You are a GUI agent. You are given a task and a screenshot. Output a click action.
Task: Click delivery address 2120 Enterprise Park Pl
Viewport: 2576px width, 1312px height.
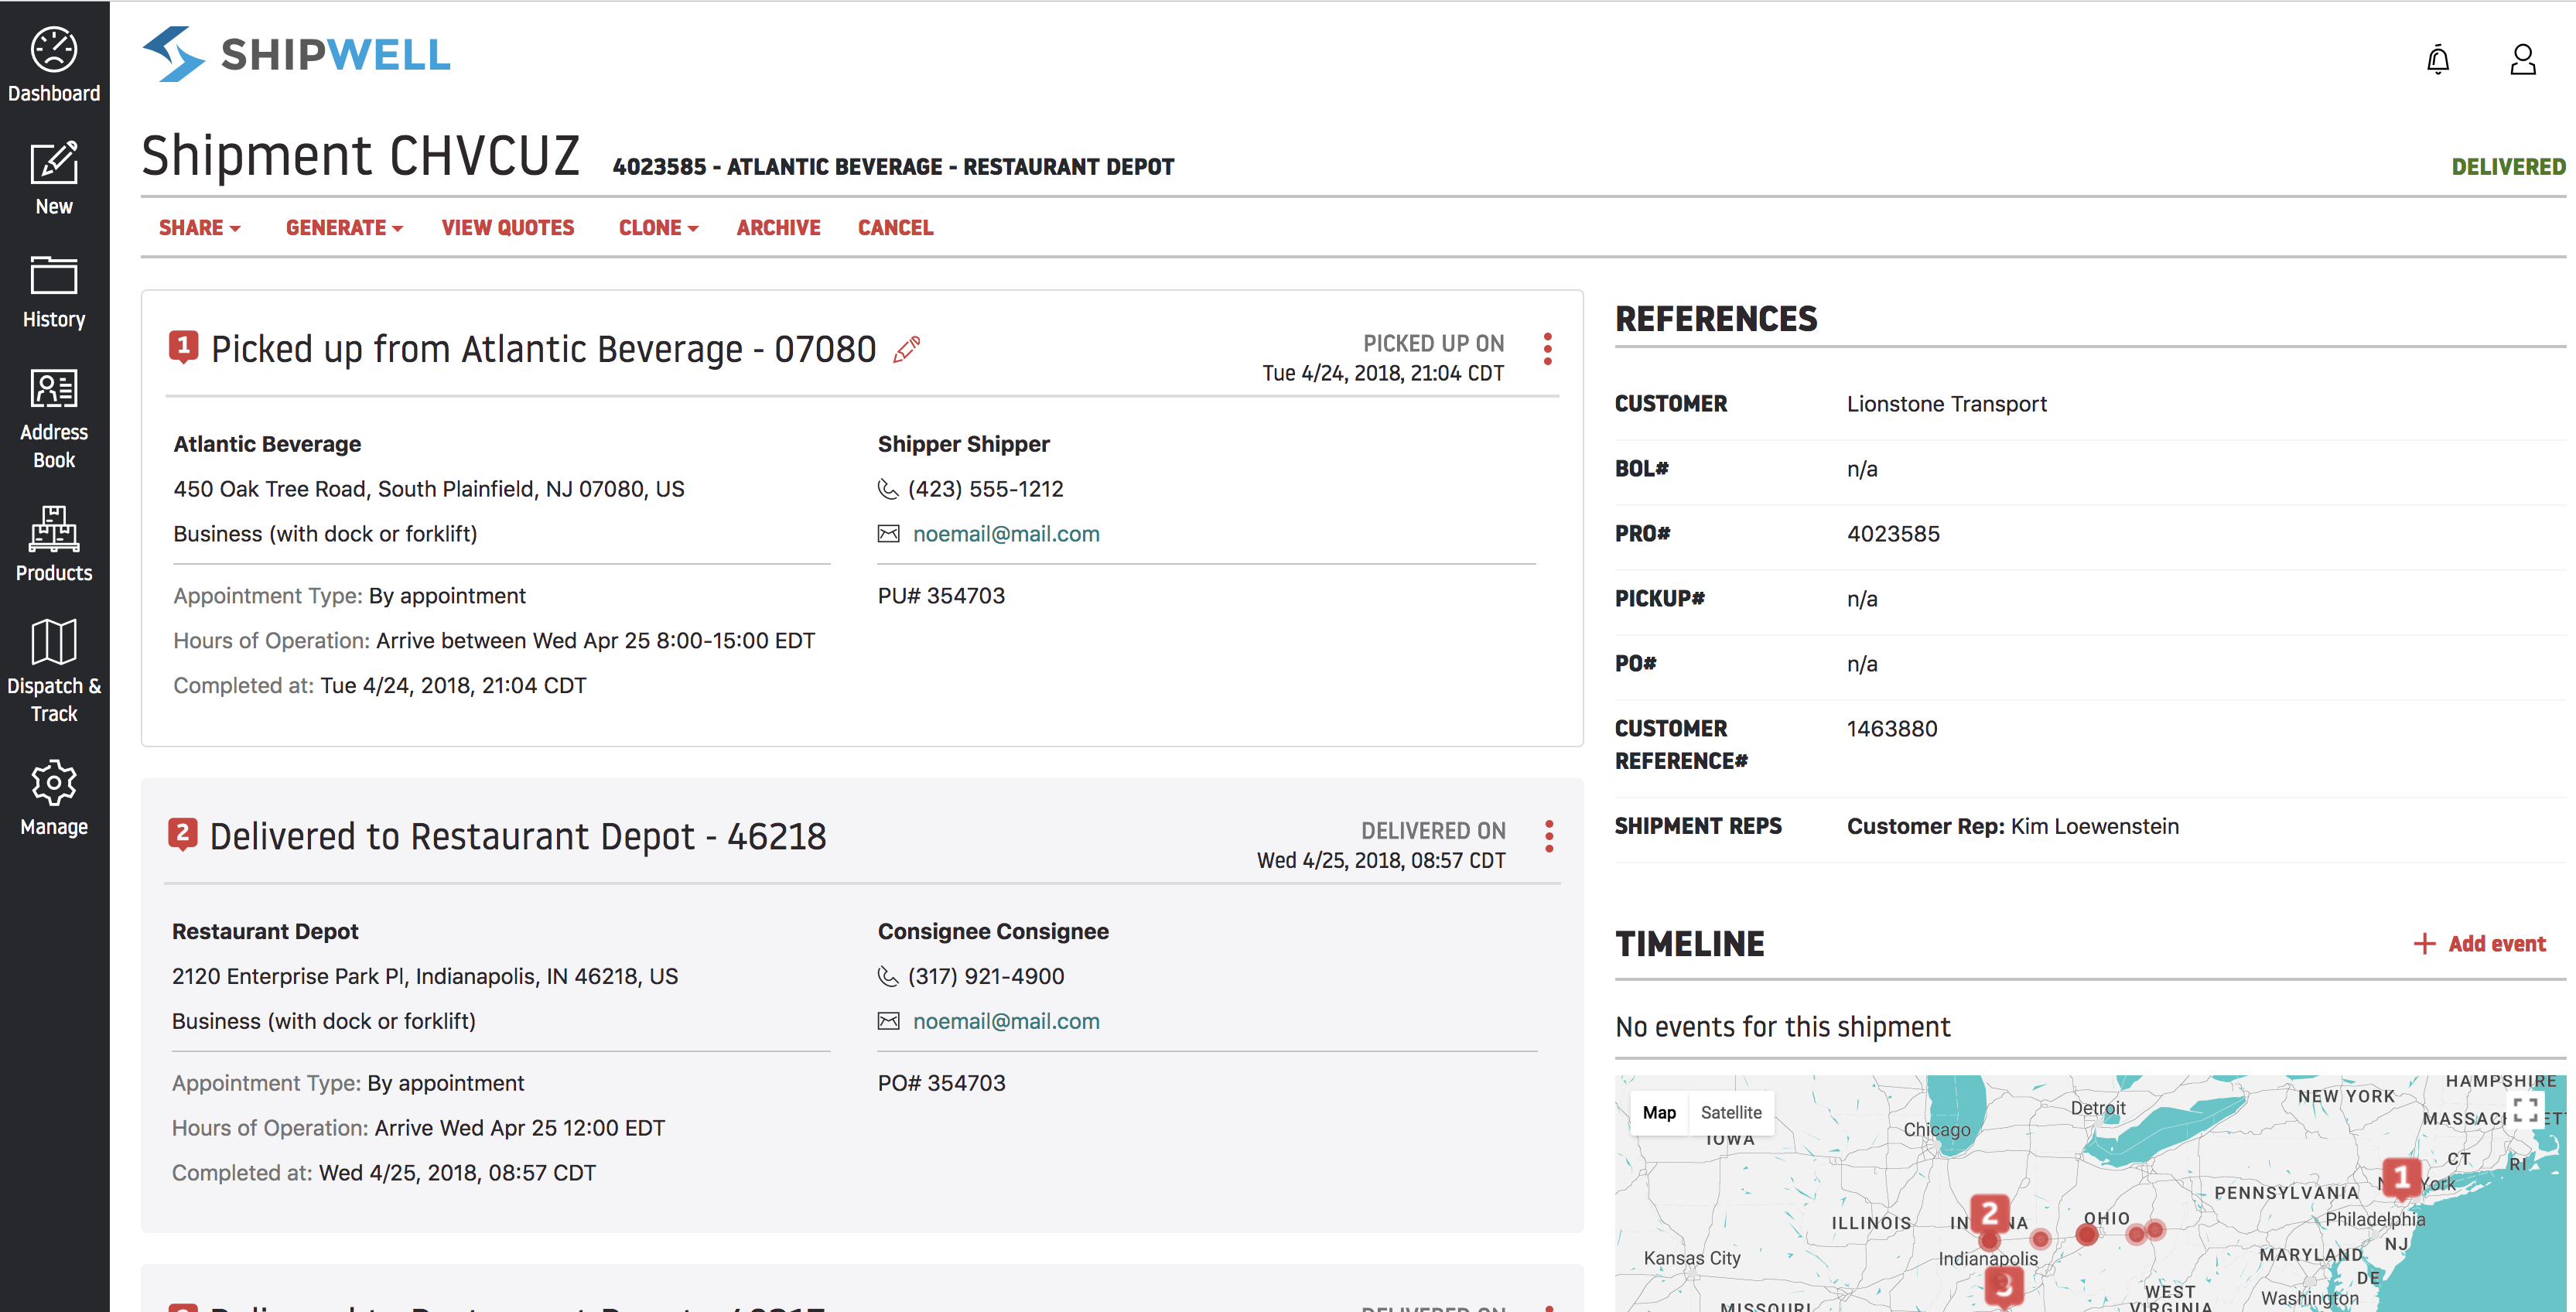point(425,976)
